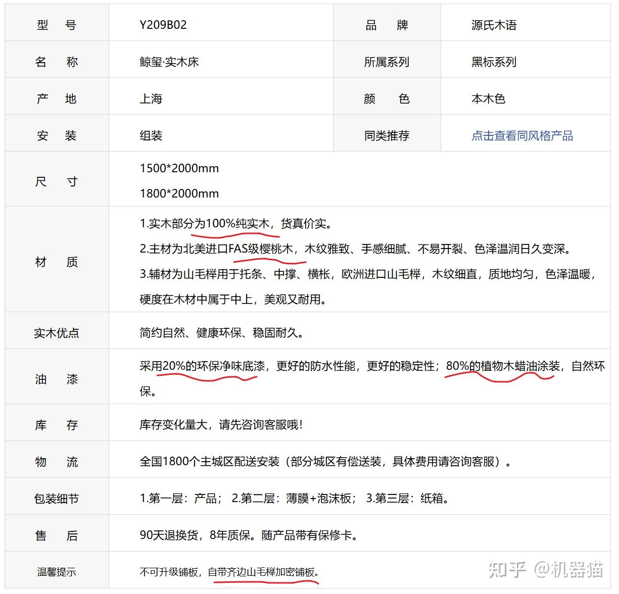The image size is (619, 594).
Task: Select the 材质 row header
Action: (x=56, y=262)
